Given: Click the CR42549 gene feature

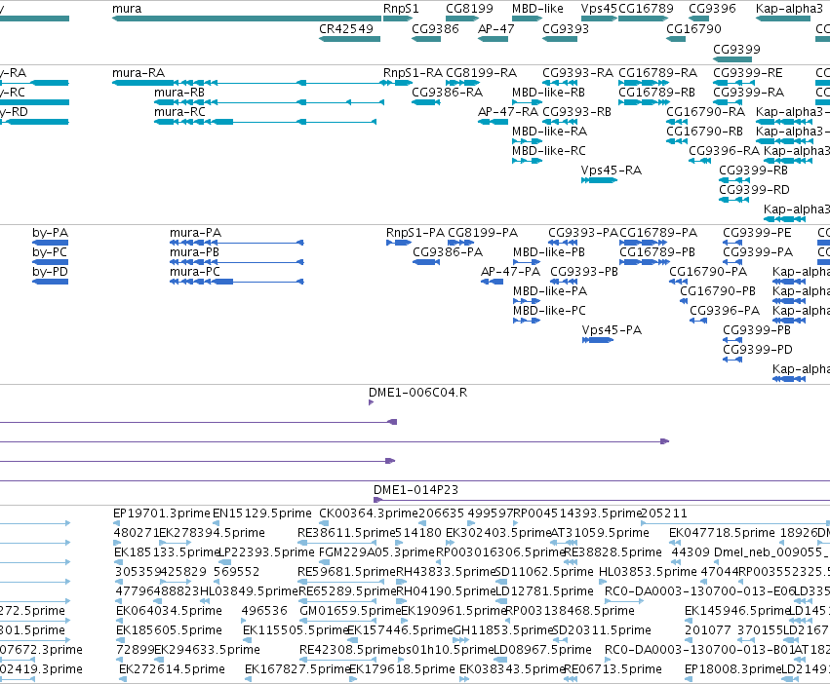Looking at the screenshot, I should coord(349,39).
